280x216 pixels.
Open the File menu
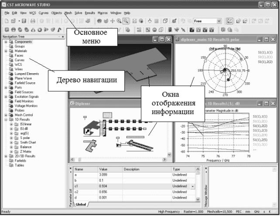7,13
